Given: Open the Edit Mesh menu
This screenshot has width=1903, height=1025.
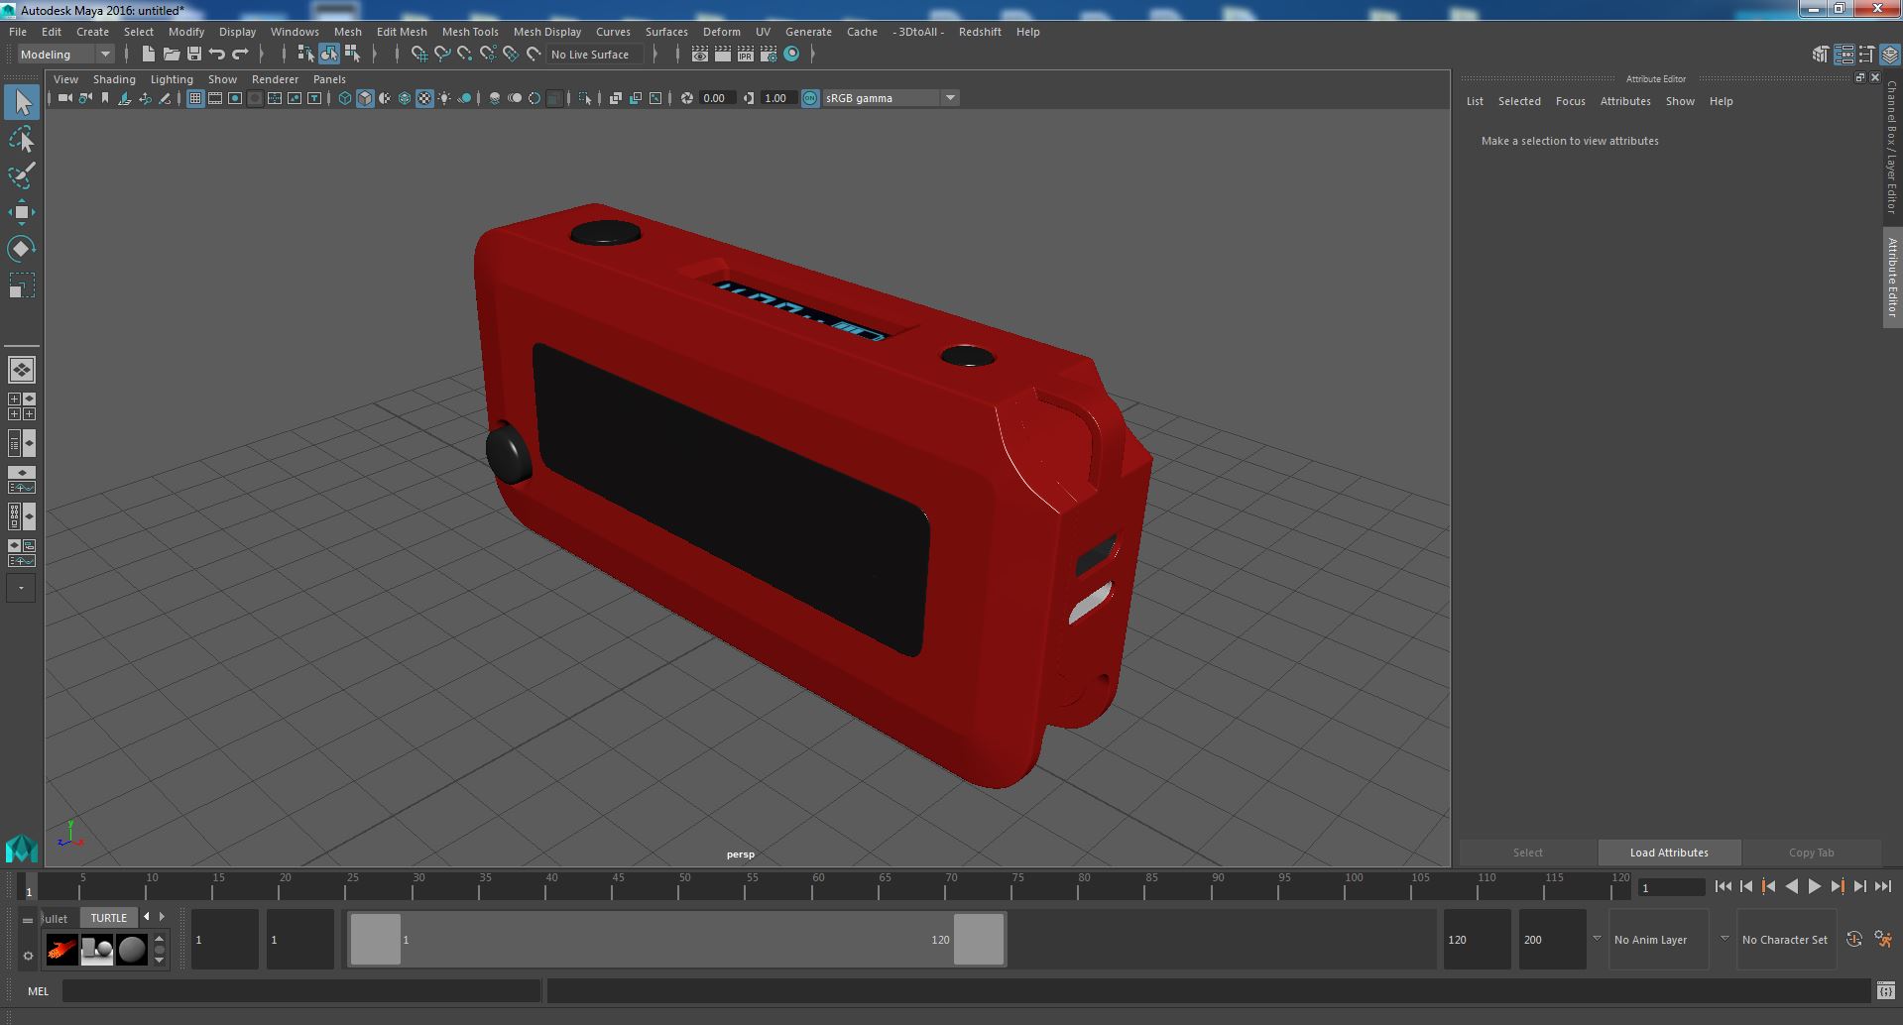Looking at the screenshot, I should tap(402, 32).
